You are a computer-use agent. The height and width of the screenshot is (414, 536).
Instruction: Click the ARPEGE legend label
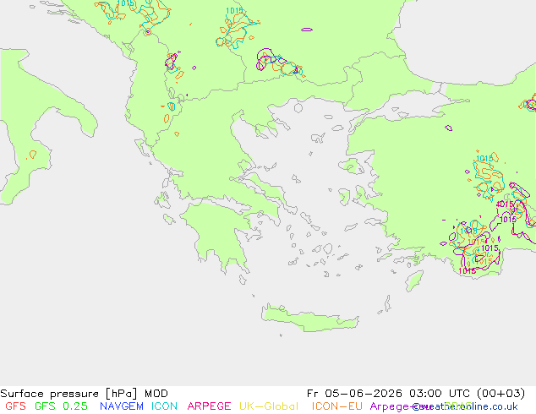(209, 406)
